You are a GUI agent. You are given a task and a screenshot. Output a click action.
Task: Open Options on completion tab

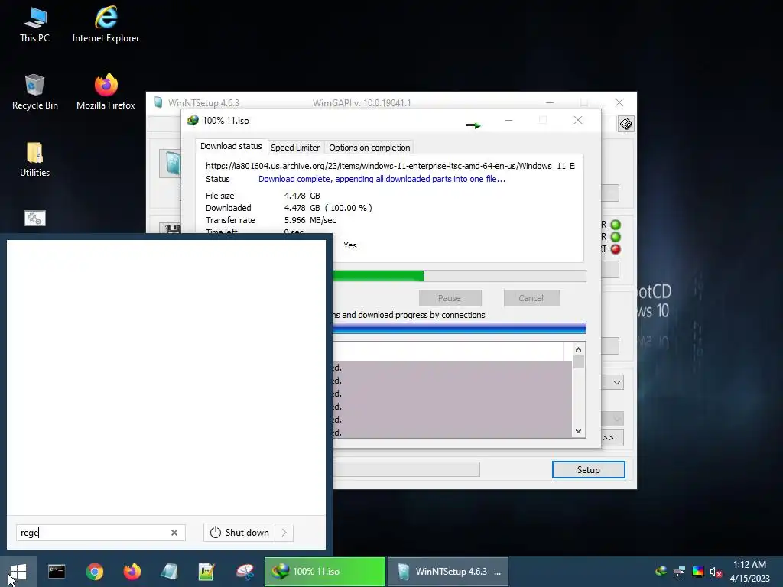coord(369,148)
